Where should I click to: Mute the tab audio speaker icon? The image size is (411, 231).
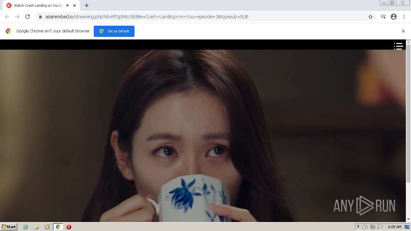pos(67,5)
